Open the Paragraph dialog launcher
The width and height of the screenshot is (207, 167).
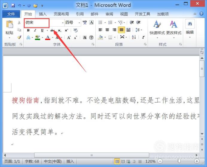tap(145, 44)
